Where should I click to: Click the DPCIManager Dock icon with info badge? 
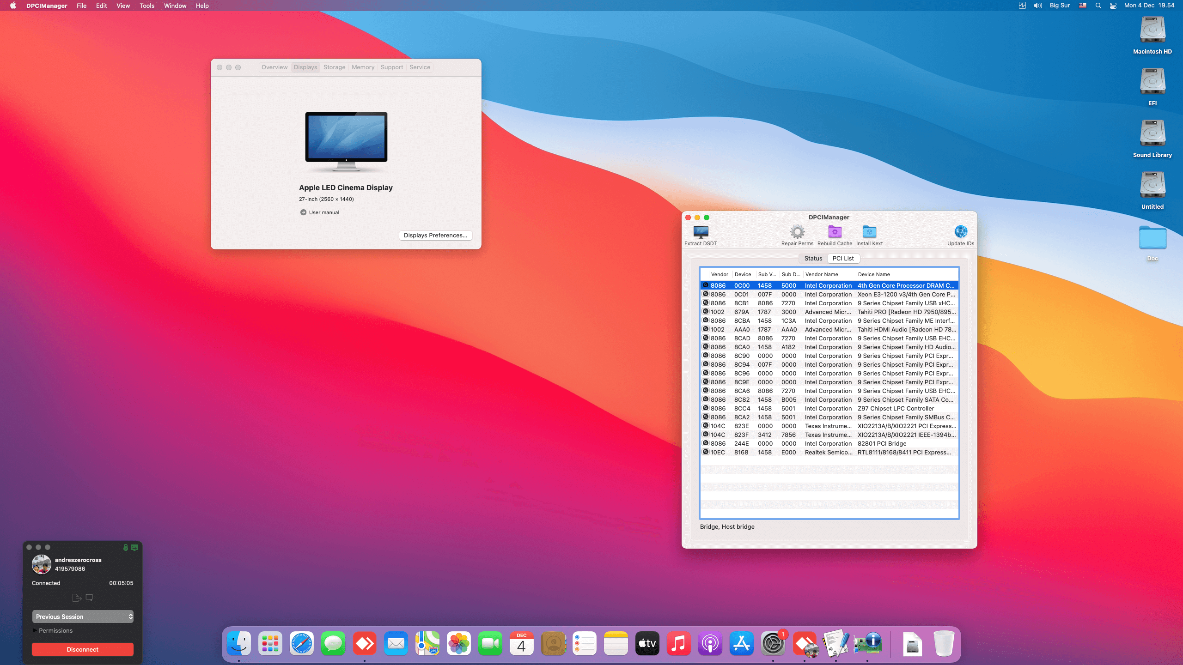click(867, 643)
